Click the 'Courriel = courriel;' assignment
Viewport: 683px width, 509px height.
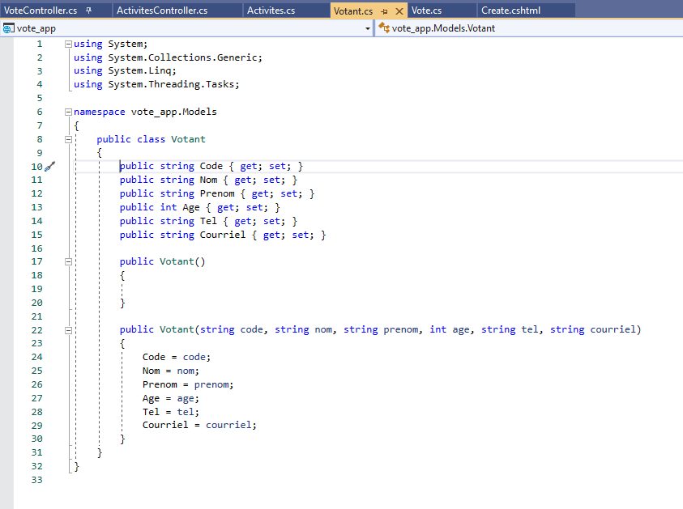click(x=199, y=425)
